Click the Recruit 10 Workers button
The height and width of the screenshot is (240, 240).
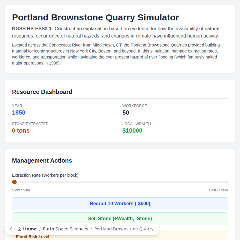[120, 203]
